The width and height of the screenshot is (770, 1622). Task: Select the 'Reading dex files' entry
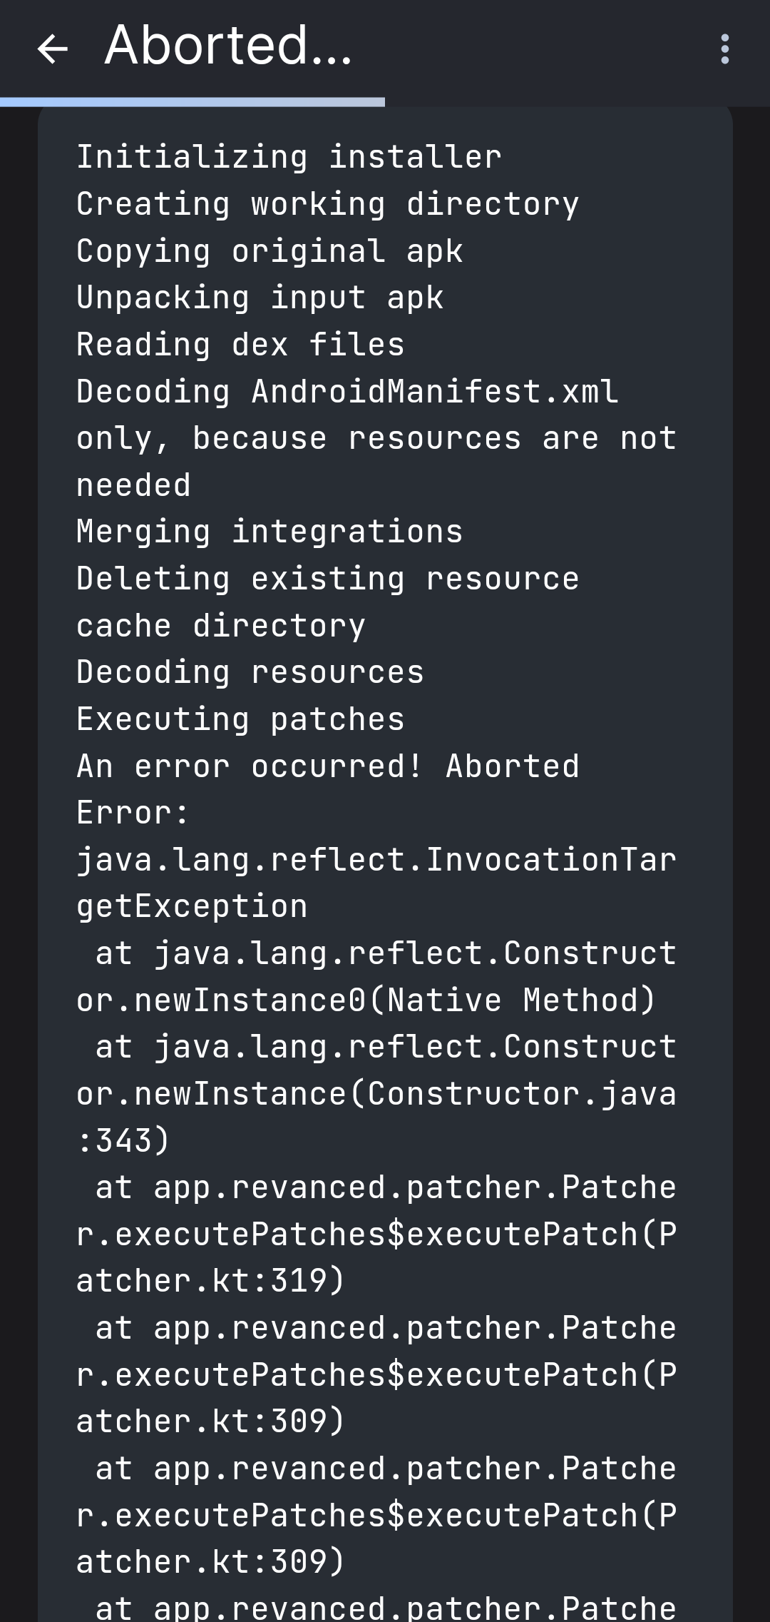[x=240, y=344]
